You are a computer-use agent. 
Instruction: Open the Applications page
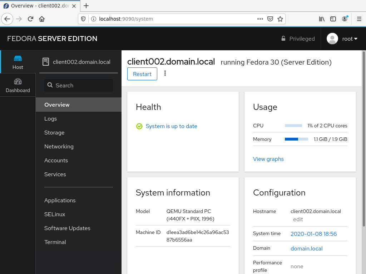click(78, 201)
